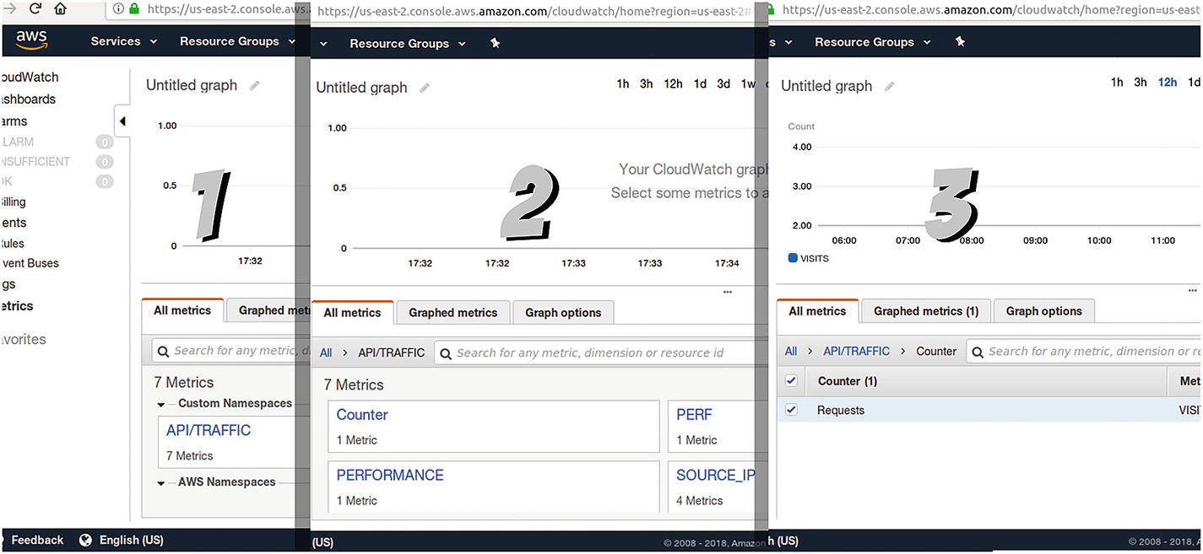Open the Graph options tab in panel 2
The height and width of the screenshot is (554, 1203).
(x=563, y=312)
